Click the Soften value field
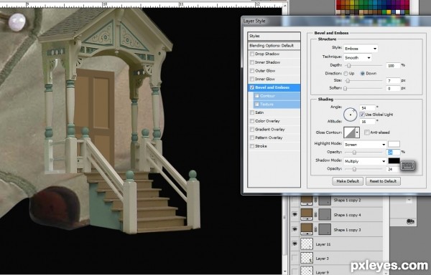Viewport: 431px width, 275px height. pyautogui.click(x=393, y=89)
